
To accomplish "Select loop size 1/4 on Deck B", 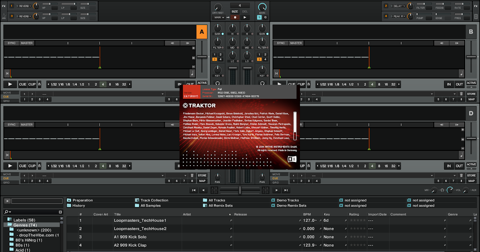I will click(x=344, y=84).
